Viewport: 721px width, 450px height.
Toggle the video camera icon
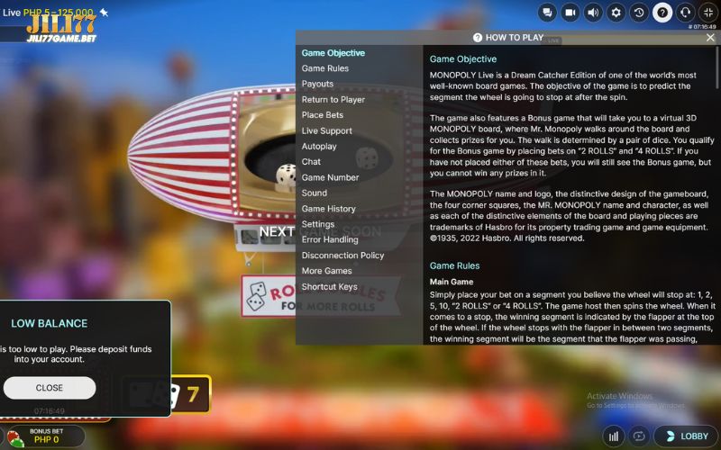pos(570,13)
